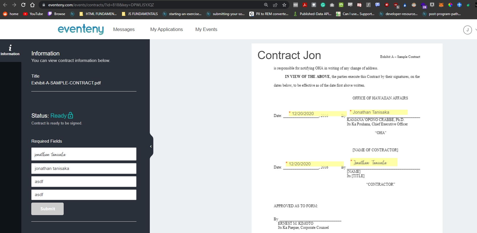This screenshot has height=233, width=477.
Task: Reload the page with the refresh icon
Action: (23, 5)
